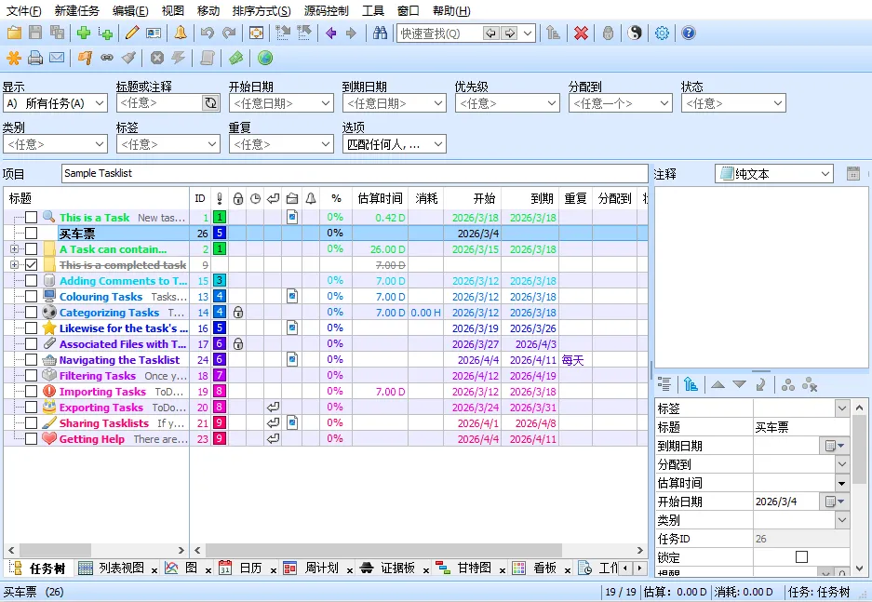Go to the previous task with the purple arrow
872x602 pixels.
point(331,33)
